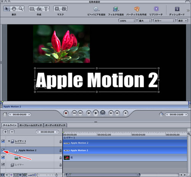
Task: Switch to the オーディオエディタ tab
Action: coord(55,125)
